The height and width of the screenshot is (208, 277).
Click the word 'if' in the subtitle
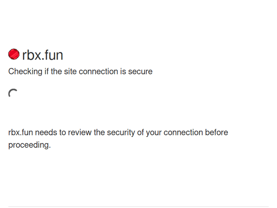(x=47, y=71)
